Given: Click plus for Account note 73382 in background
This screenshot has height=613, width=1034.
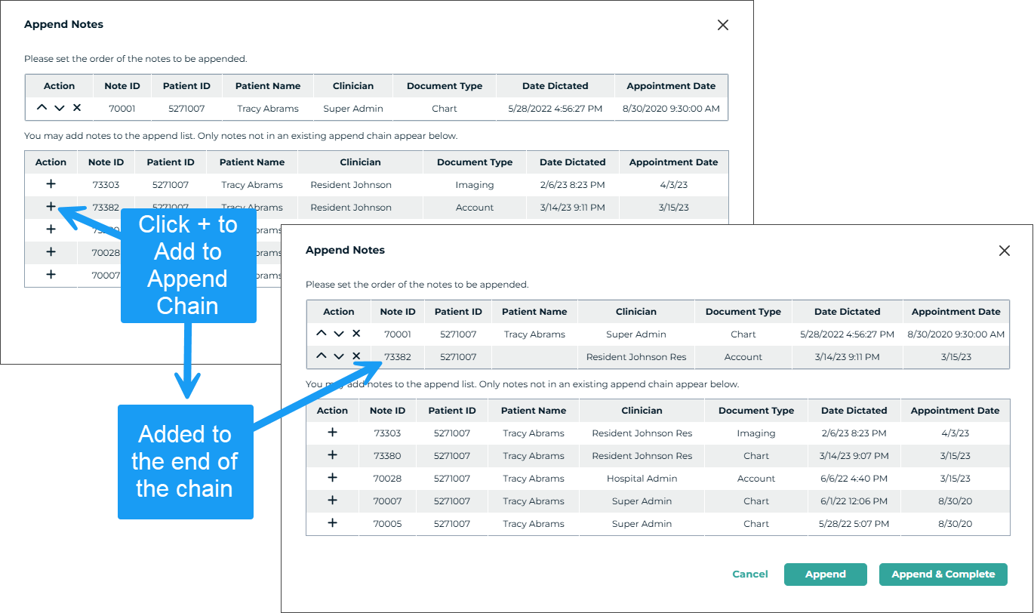Looking at the screenshot, I should (51, 207).
